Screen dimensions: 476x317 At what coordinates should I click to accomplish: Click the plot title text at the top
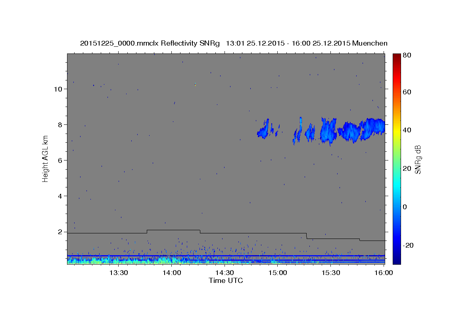(234, 43)
